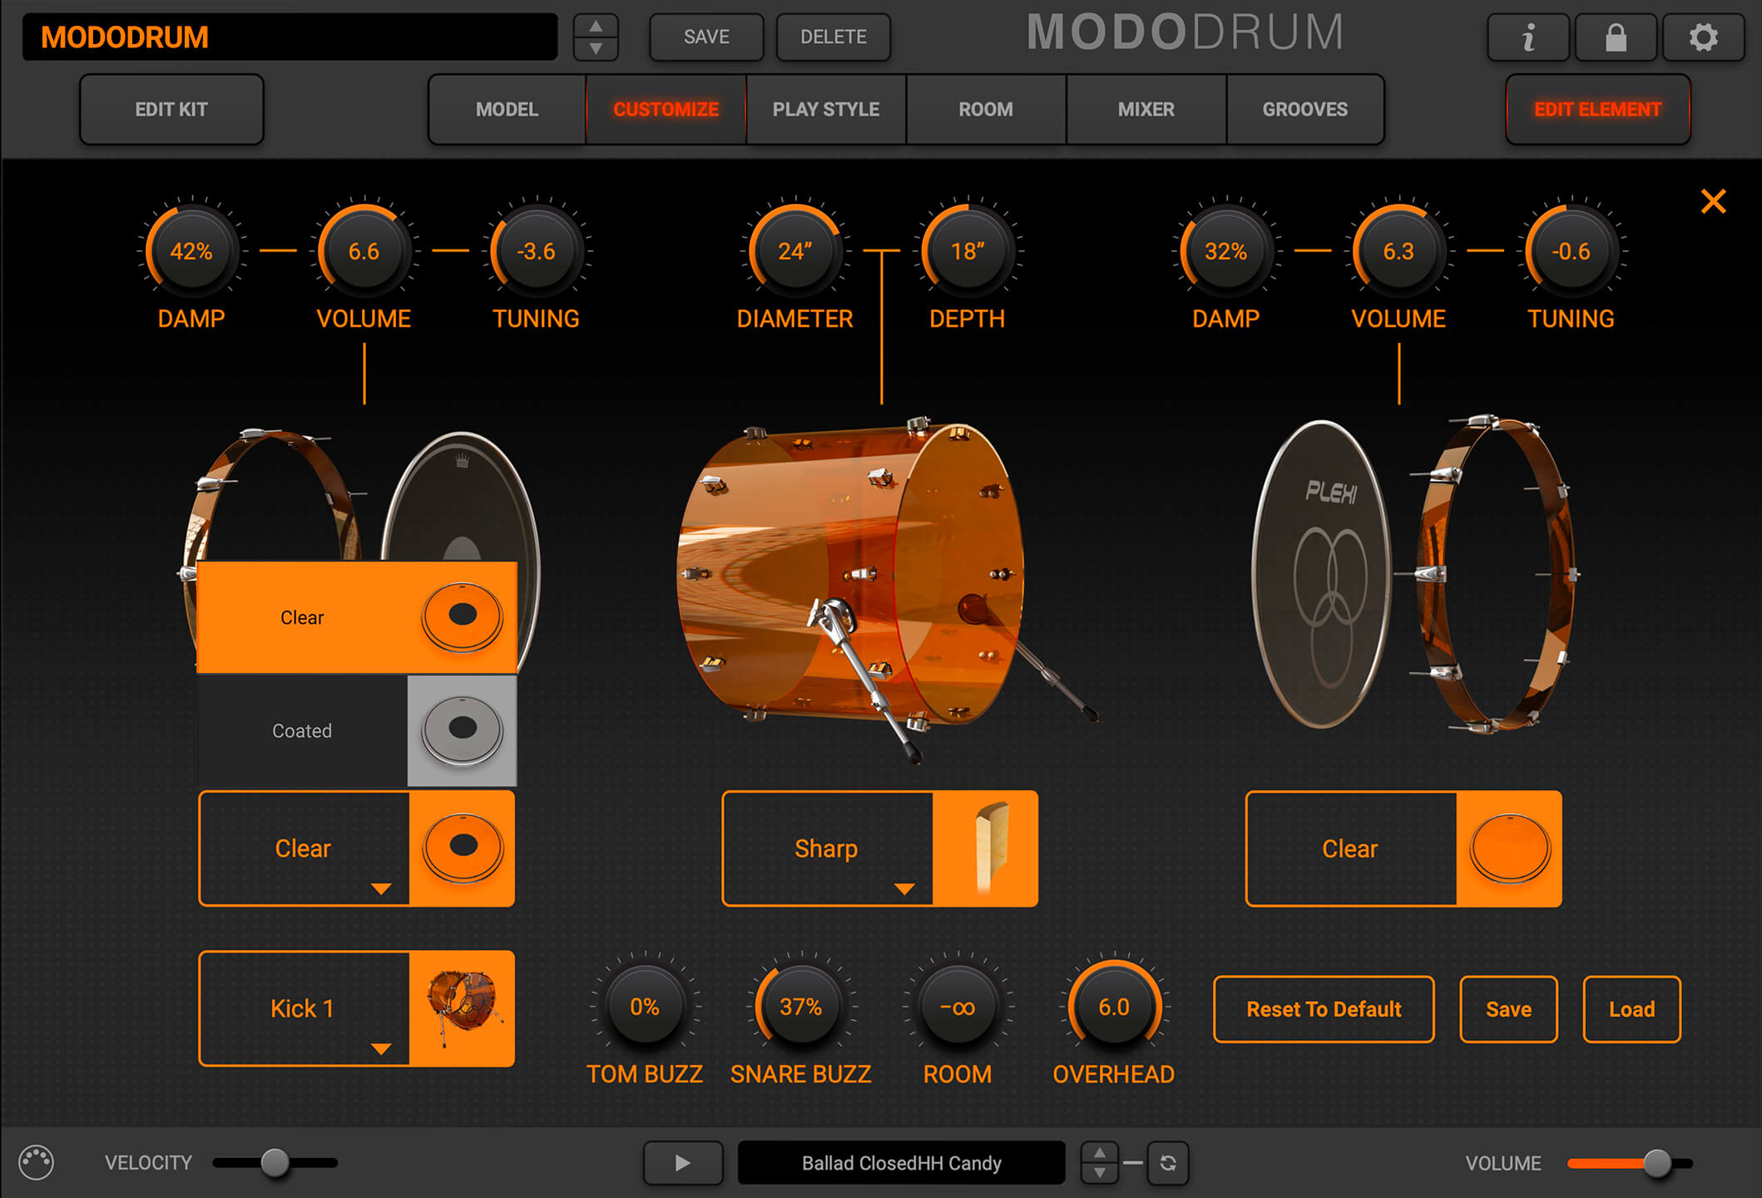Toggle Edit Element mode

tap(1597, 109)
